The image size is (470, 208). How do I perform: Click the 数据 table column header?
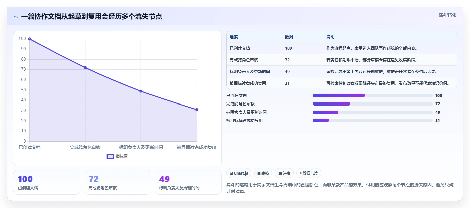pyautogui.click(x=289, y=37)
